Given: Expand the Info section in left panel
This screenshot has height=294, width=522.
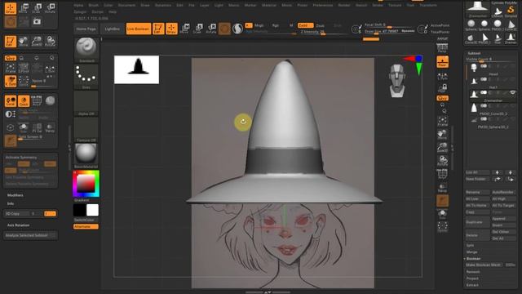Looking at the screenshot, I should 11,203.
